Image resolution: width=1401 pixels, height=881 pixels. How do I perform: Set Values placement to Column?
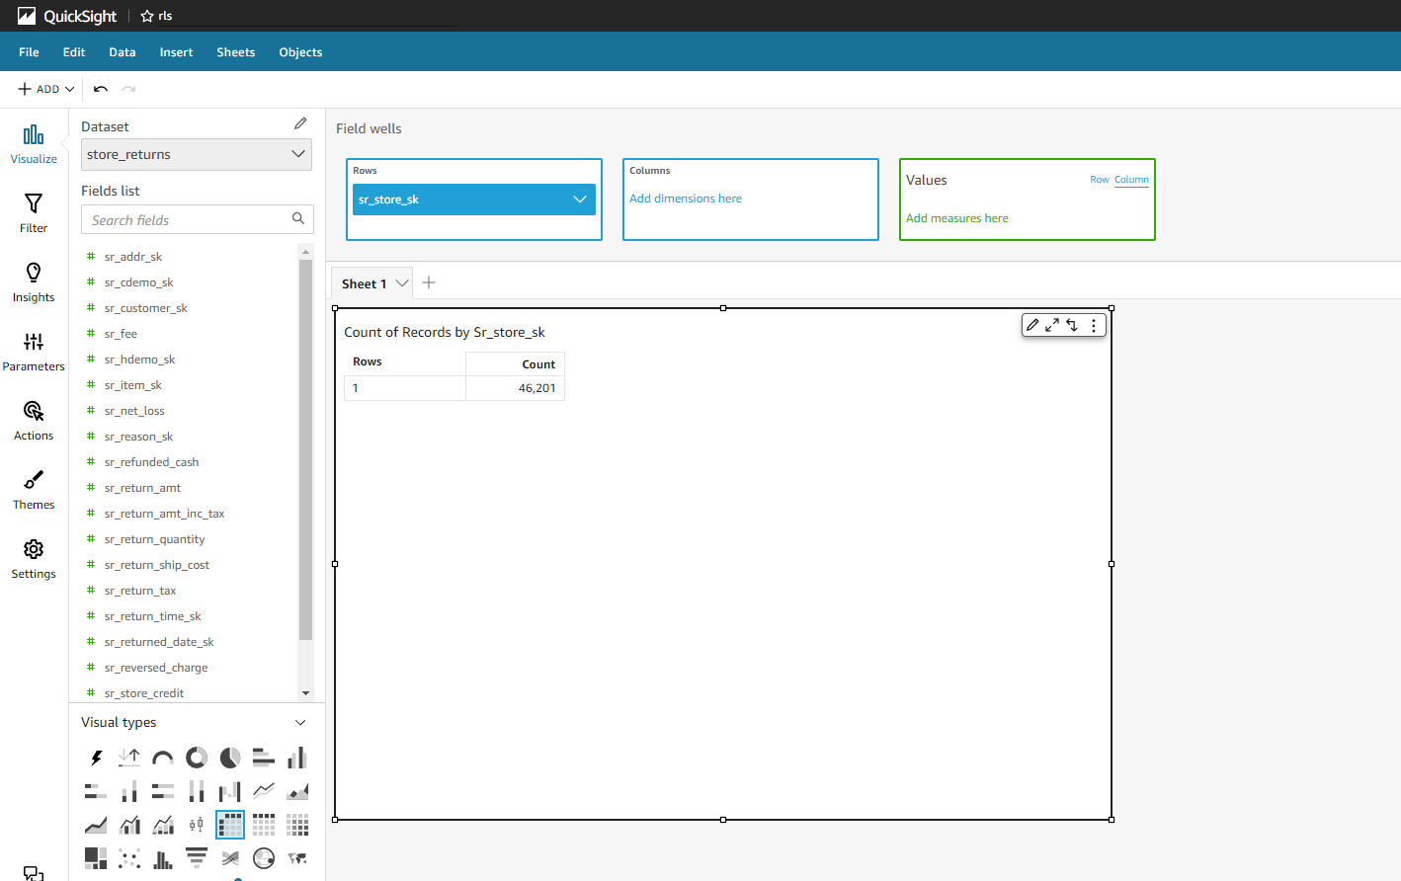click(x=1131, y=180)
